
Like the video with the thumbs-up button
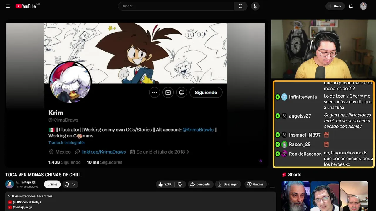point(165,184)
